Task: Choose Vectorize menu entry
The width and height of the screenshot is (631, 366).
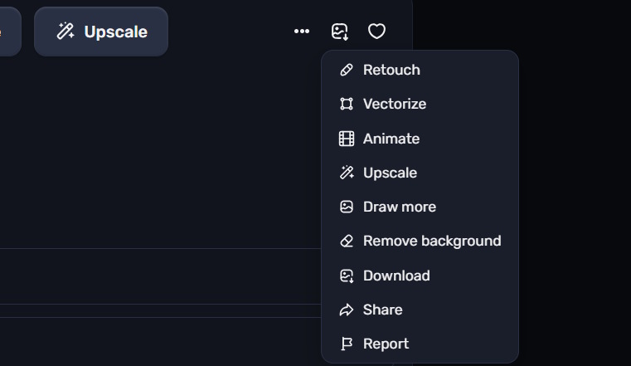Action: point(420,104)
